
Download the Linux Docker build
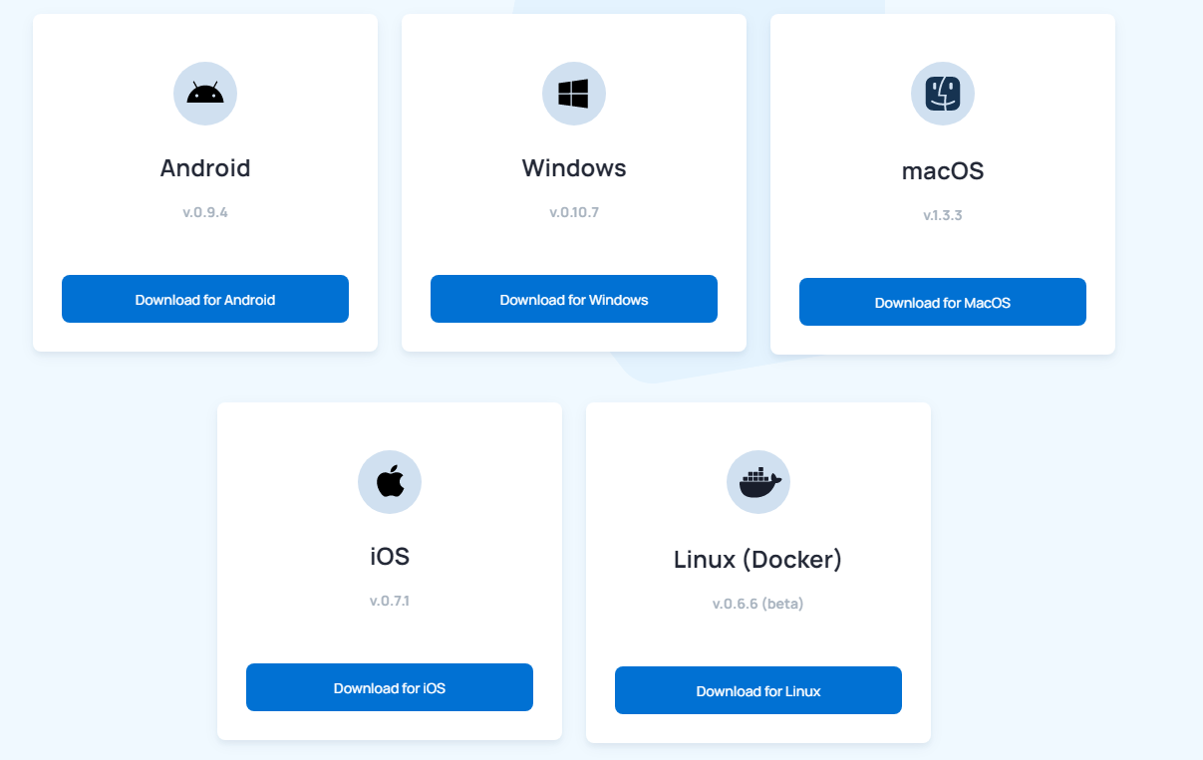[x=758, y=690]
